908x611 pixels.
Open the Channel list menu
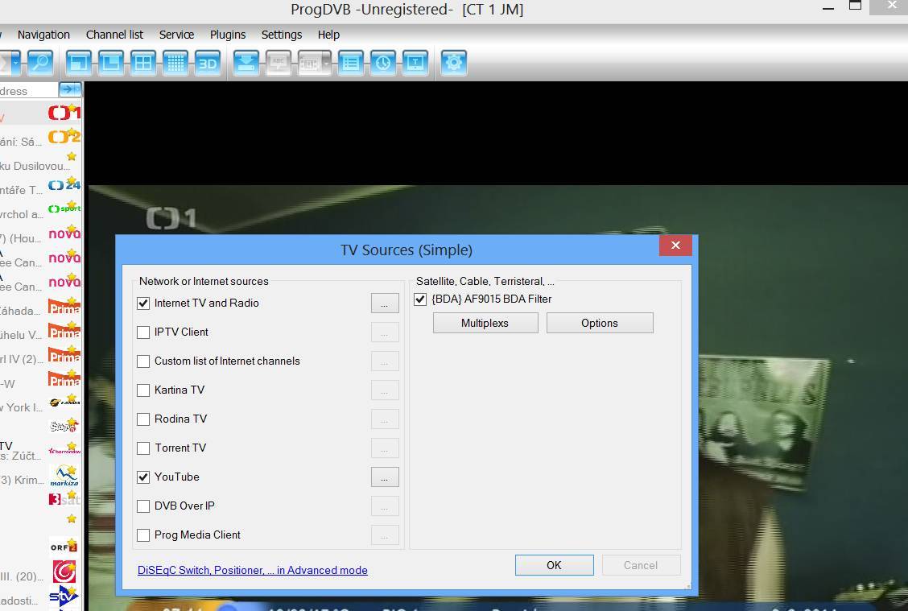pos(114,35)
